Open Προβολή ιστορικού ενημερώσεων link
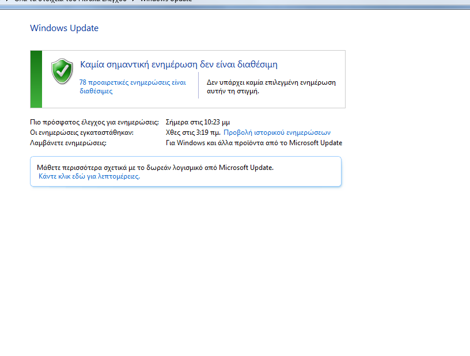Image resolution: width=470 pixels, height=356 pixels. [x=277, y=132]
